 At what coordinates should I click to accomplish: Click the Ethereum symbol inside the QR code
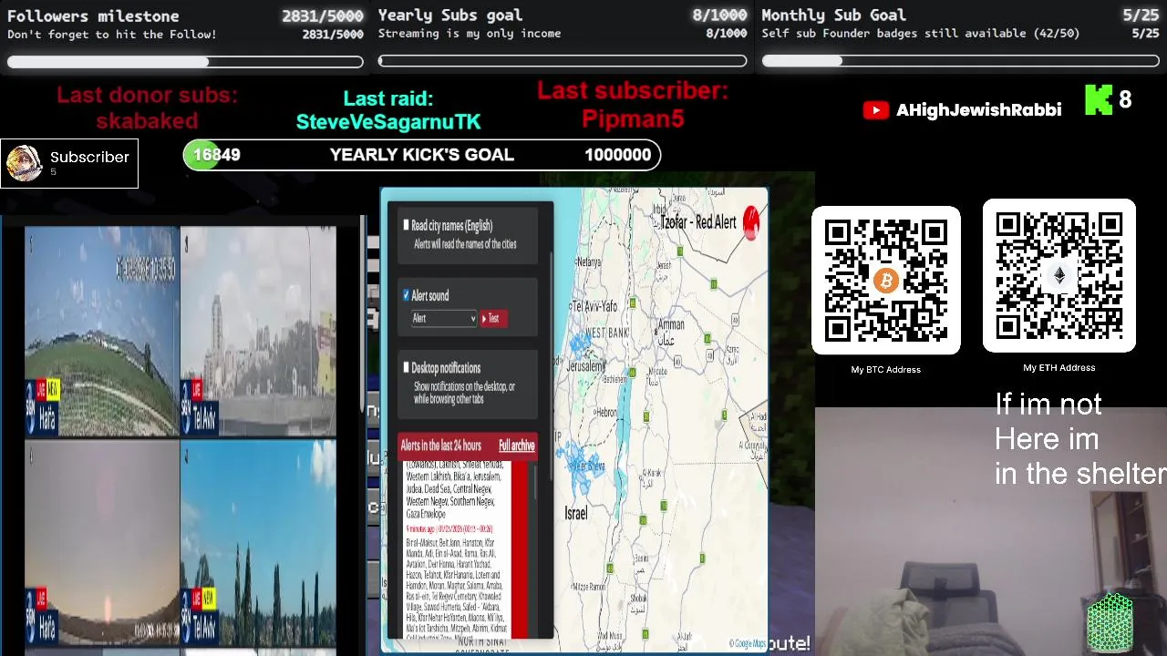tap(1059, 277)
